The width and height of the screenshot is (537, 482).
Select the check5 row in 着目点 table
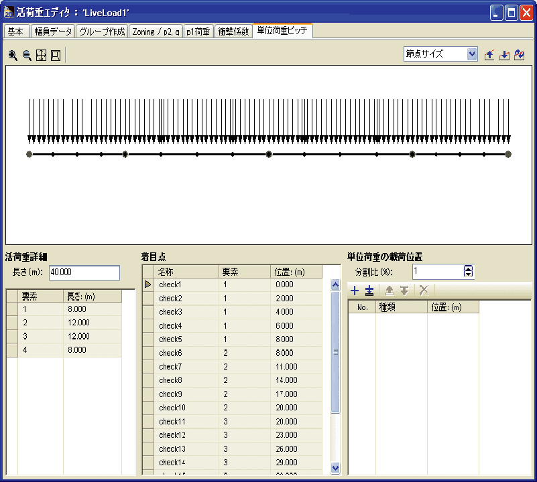click(170, 339)
